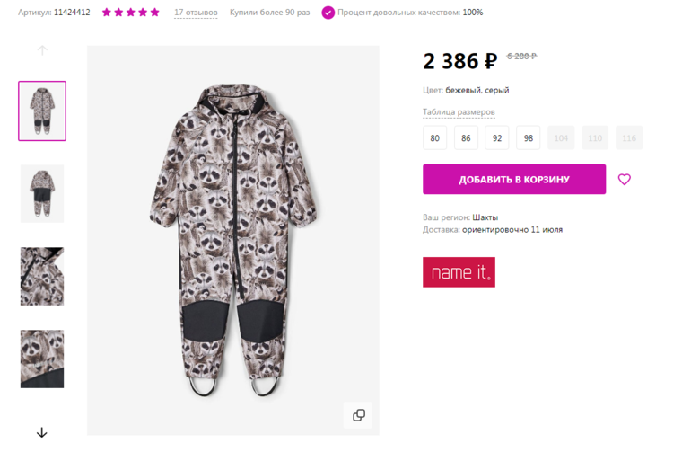The image size is (691, 452).
Task: Choose size 98
Action: [x=528, y=138]
